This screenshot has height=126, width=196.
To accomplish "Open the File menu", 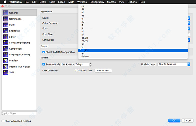I will tap(27, 2).
